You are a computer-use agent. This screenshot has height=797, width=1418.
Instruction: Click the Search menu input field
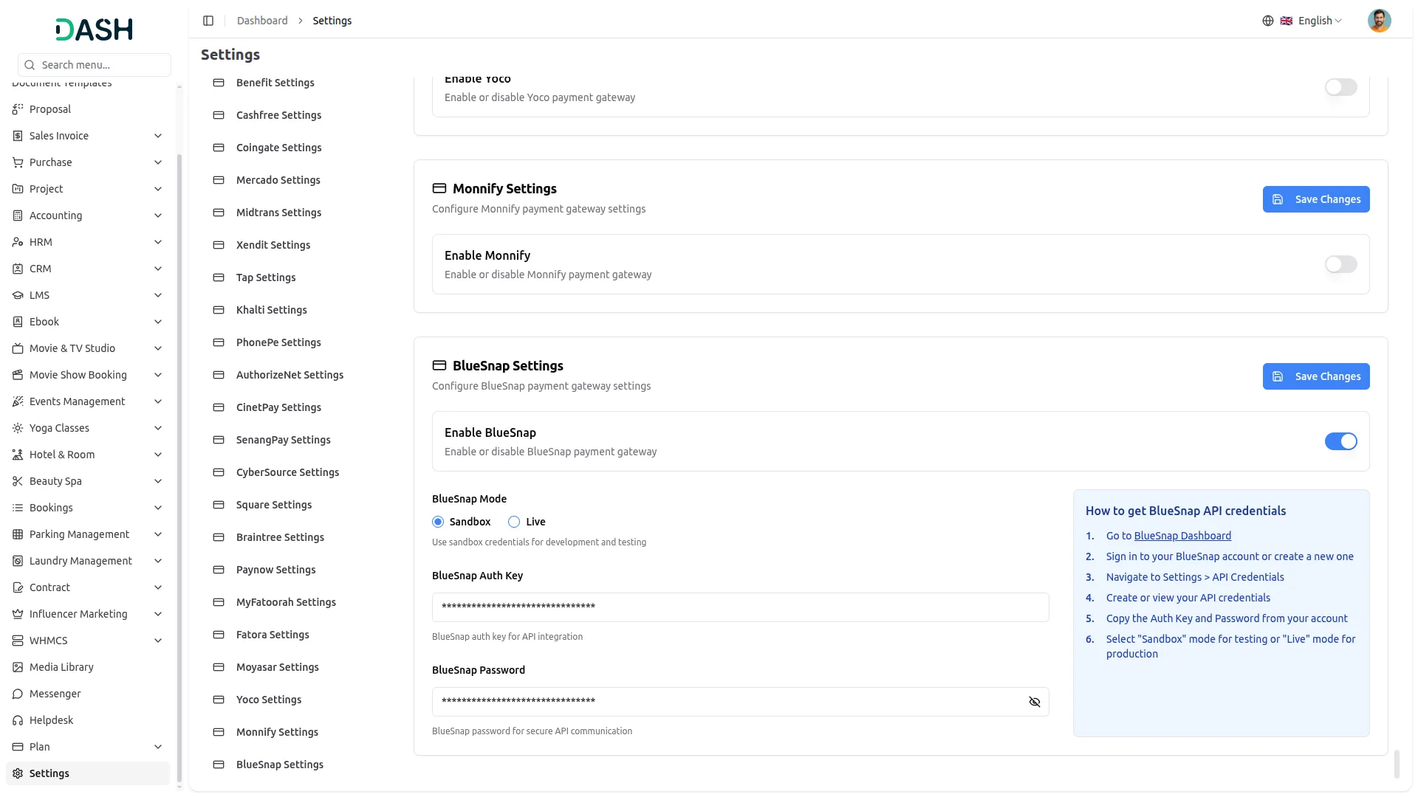[x=95, y=65]
